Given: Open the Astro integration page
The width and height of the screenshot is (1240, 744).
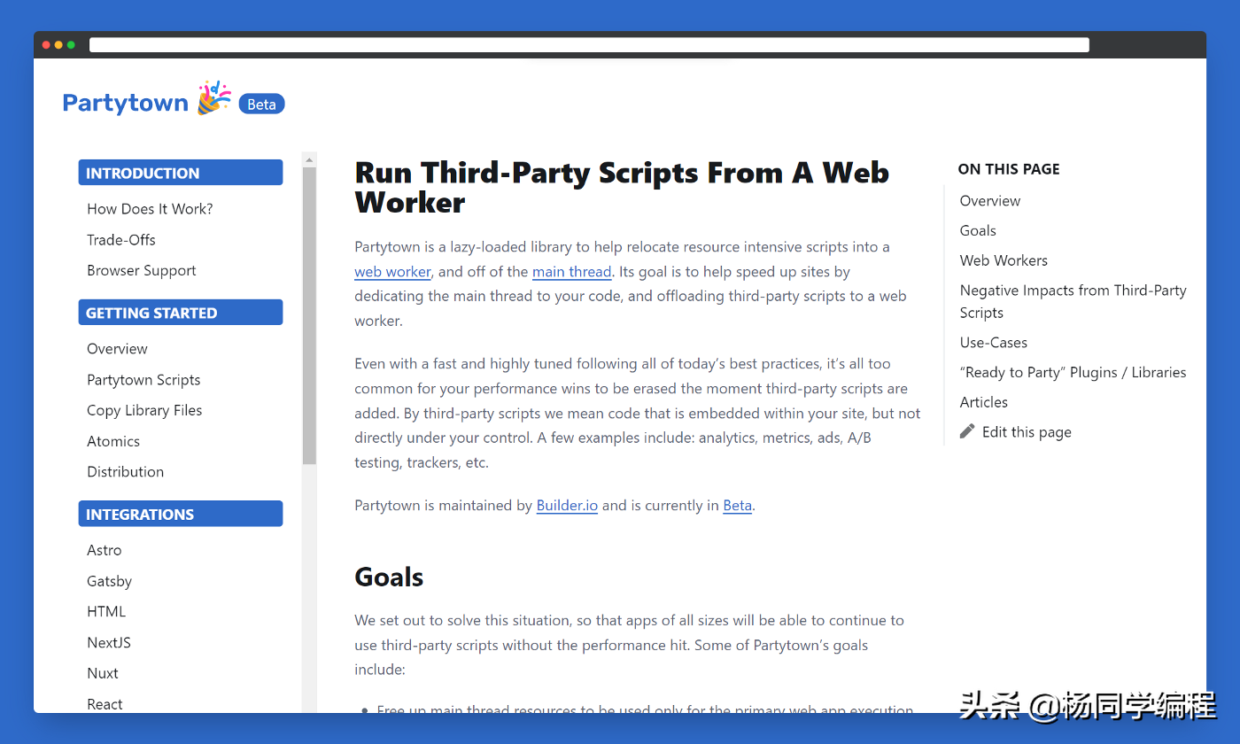Looking at the screenshot, I should 104,550.
